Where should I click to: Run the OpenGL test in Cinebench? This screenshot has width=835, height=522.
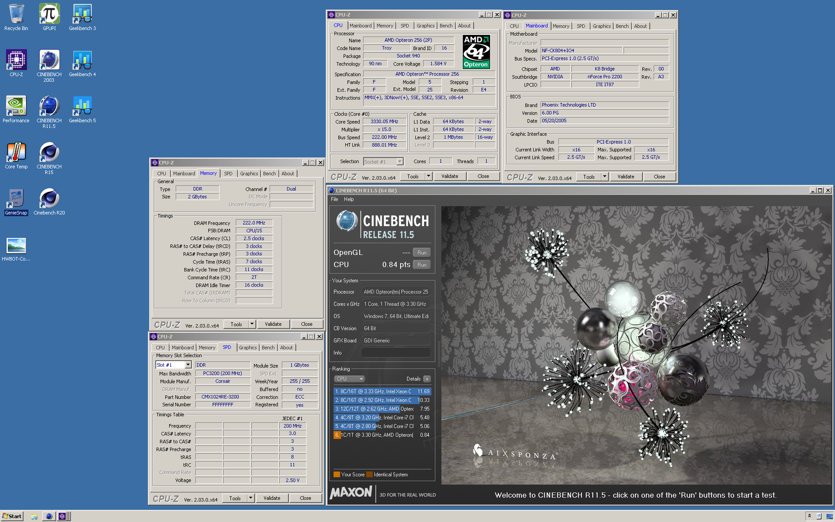click(422, 253)
